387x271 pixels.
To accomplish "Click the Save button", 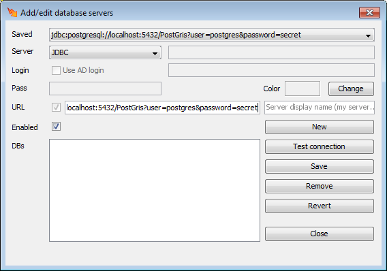I will click(x=320, y=166).
